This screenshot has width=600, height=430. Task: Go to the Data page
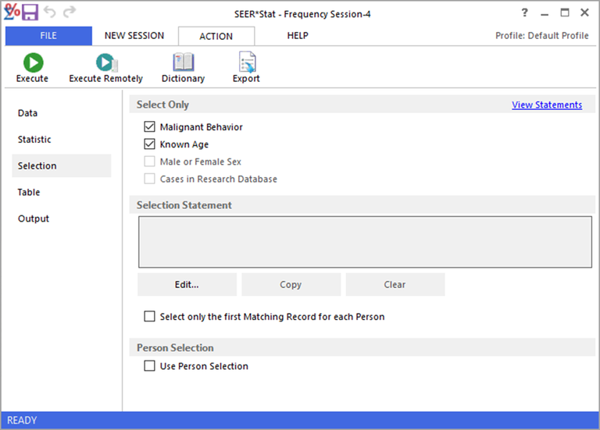[28, 113]
